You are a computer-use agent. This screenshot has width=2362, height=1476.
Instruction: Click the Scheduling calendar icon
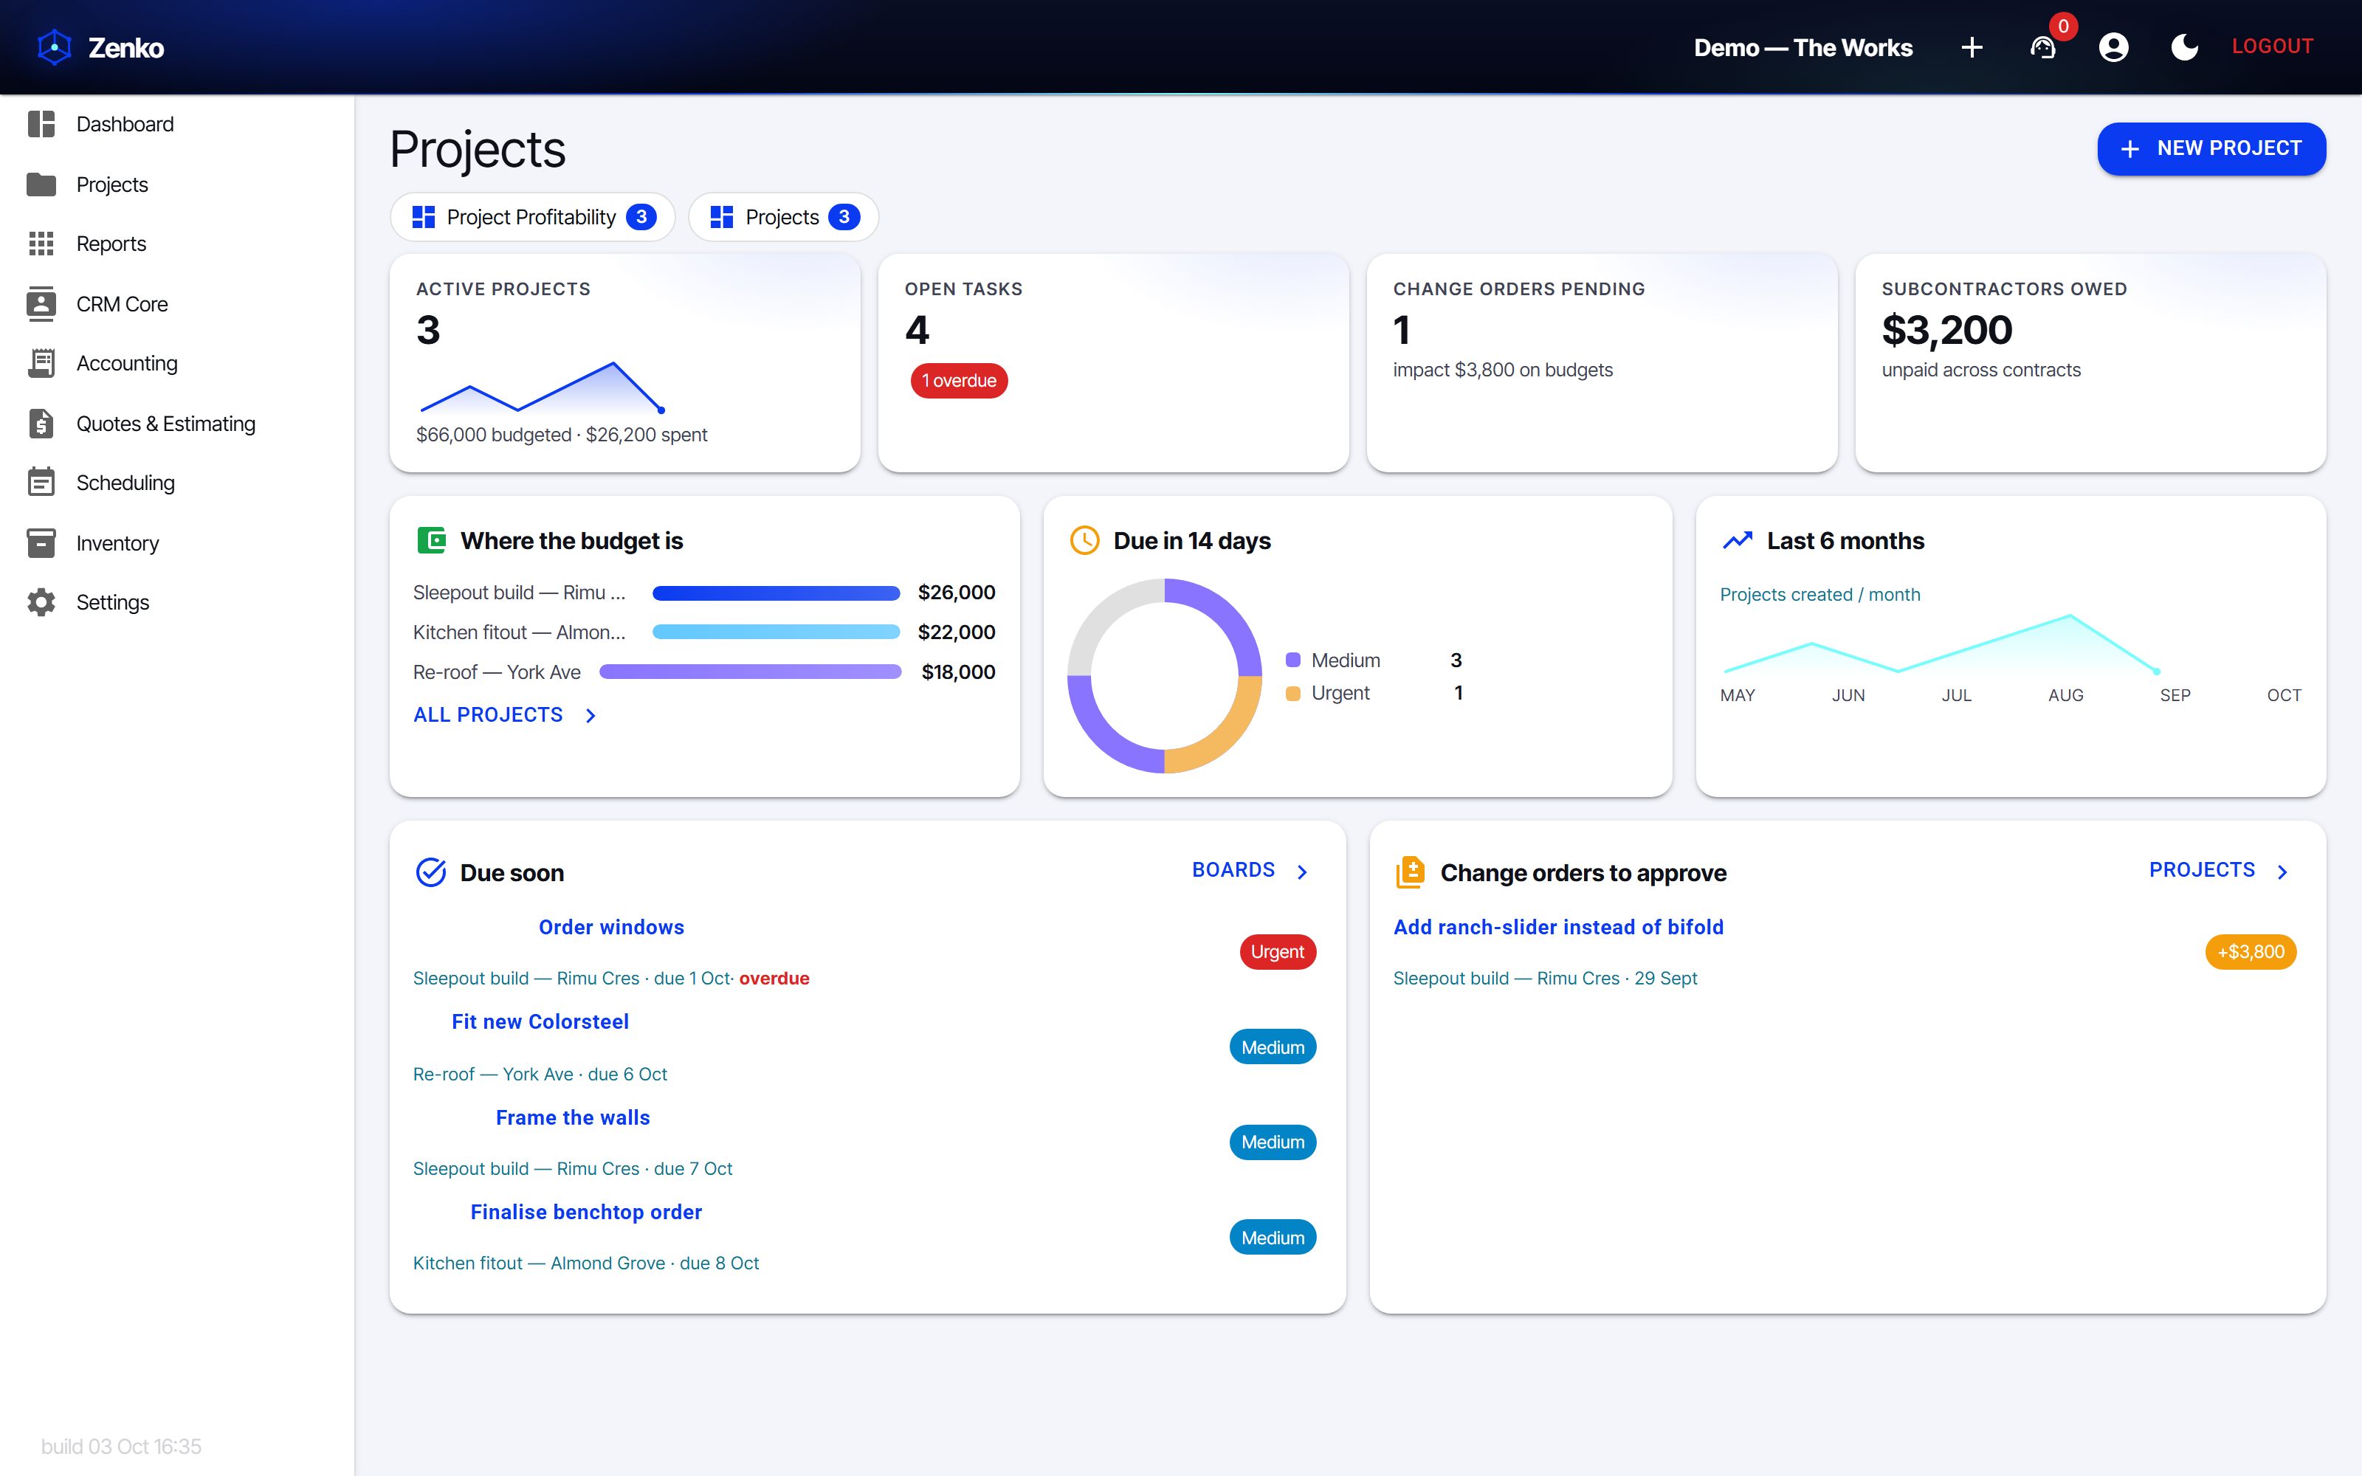click(x=41, y=482)
